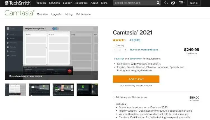Open the Store menu
The image size is (210, 120).
(104, 3)
